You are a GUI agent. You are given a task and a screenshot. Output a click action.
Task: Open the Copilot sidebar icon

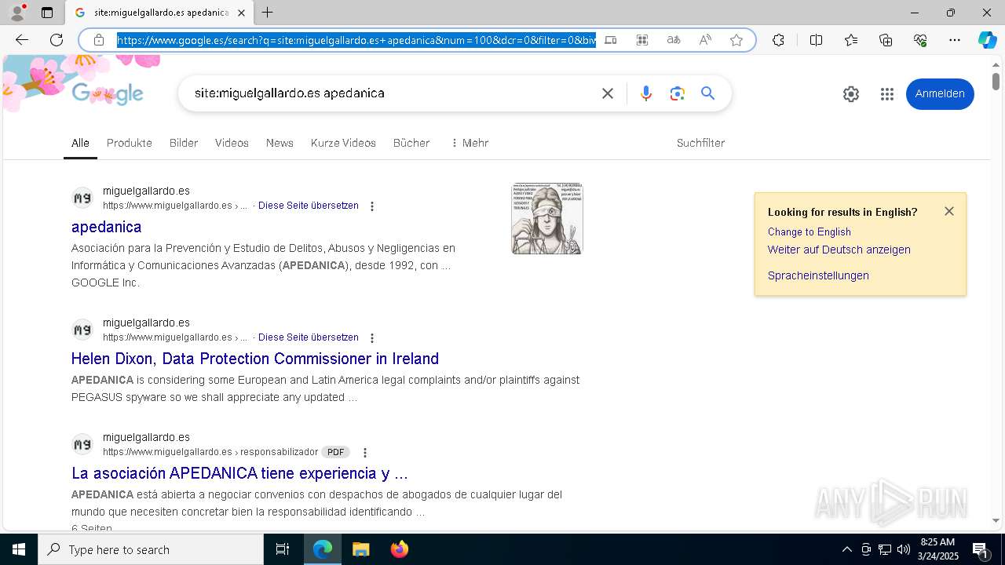[x=987, y=40]
